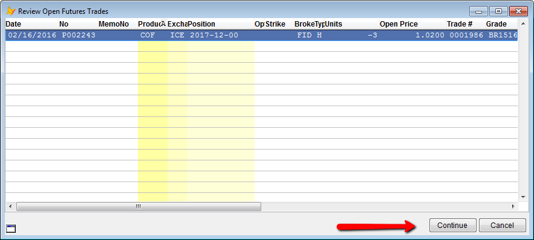Click the horizontal scrollbar left arrow
The height and width of the screenshot is (240, 534).
click(x=10, y=206)
